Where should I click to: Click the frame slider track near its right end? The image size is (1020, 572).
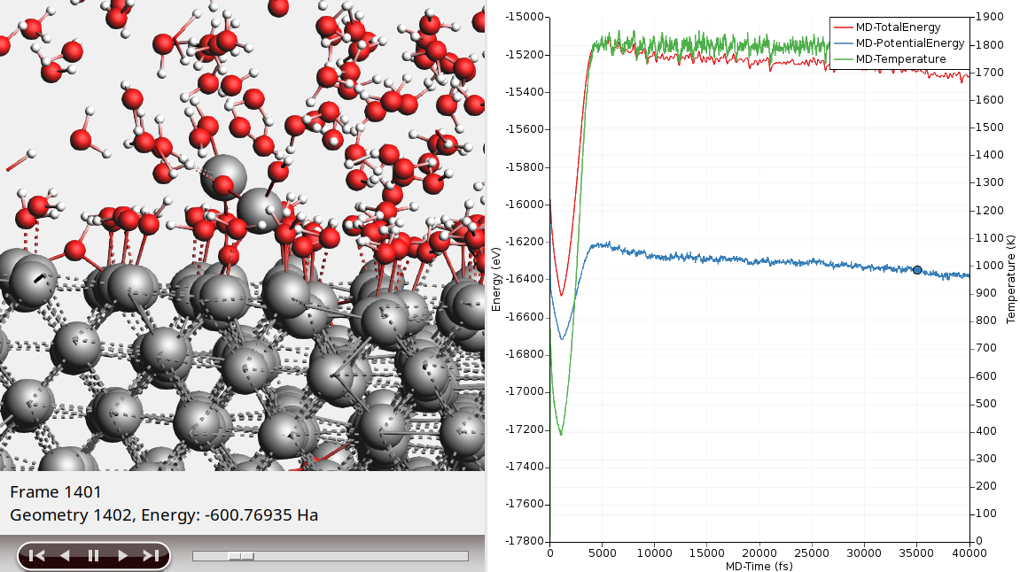click(456, 556)
